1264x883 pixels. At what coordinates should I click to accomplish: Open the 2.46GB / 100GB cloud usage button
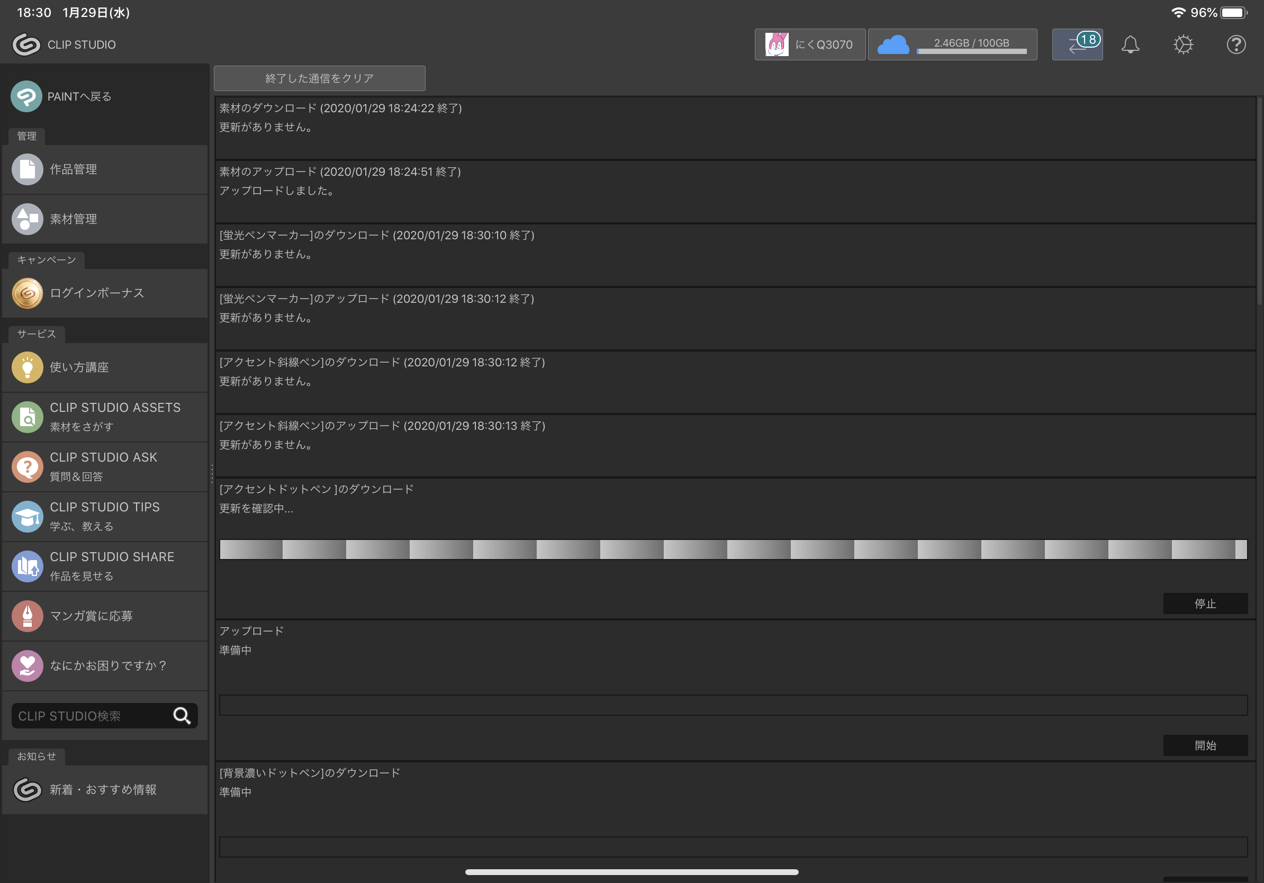[952, 44]
